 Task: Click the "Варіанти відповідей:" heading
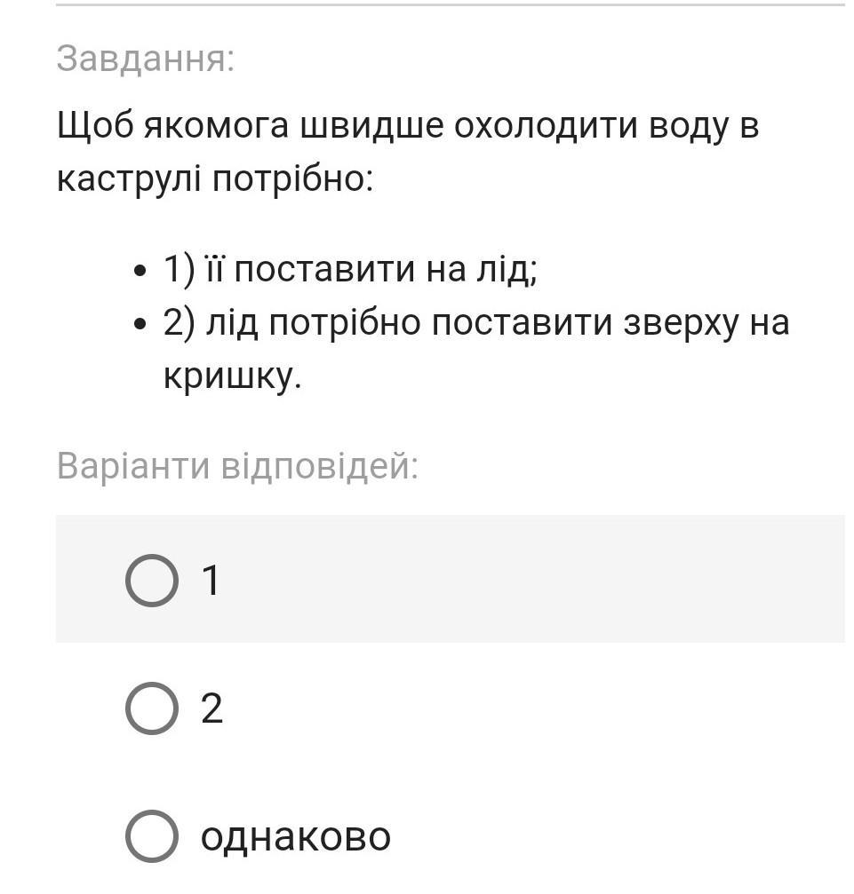coord(237,466)
